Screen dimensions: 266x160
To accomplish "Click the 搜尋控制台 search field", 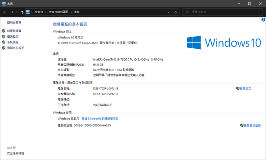I will tap(222, 12).
